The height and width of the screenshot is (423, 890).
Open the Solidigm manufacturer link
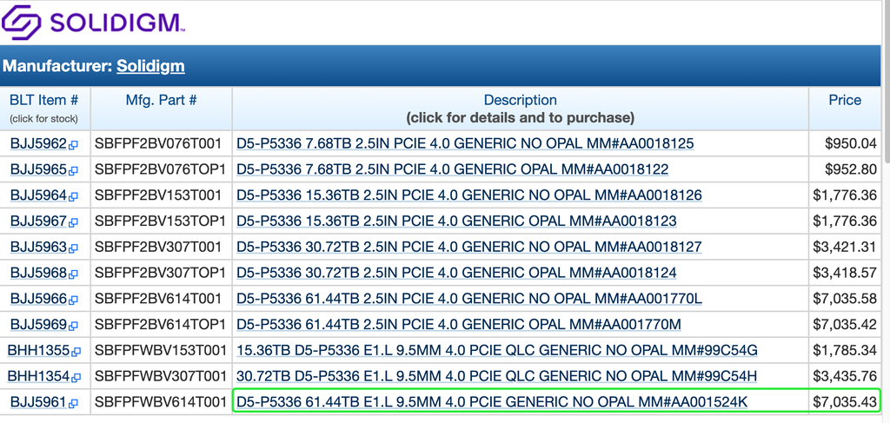coord(150,66)
